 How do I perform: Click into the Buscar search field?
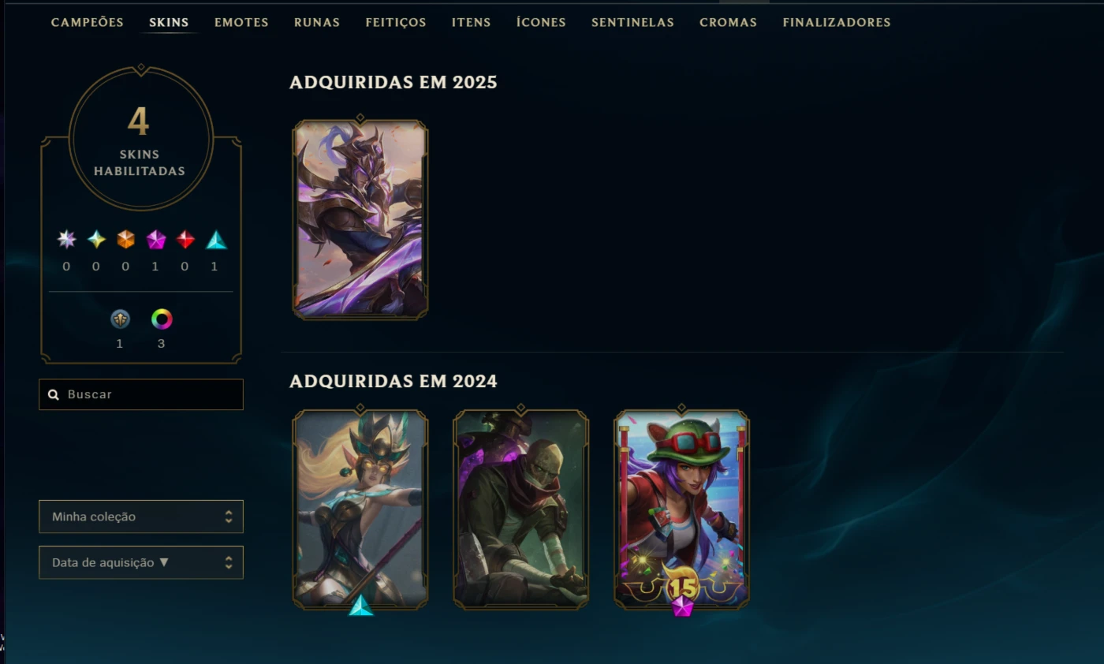141,394
